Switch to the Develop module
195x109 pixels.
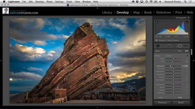(122, 12)
